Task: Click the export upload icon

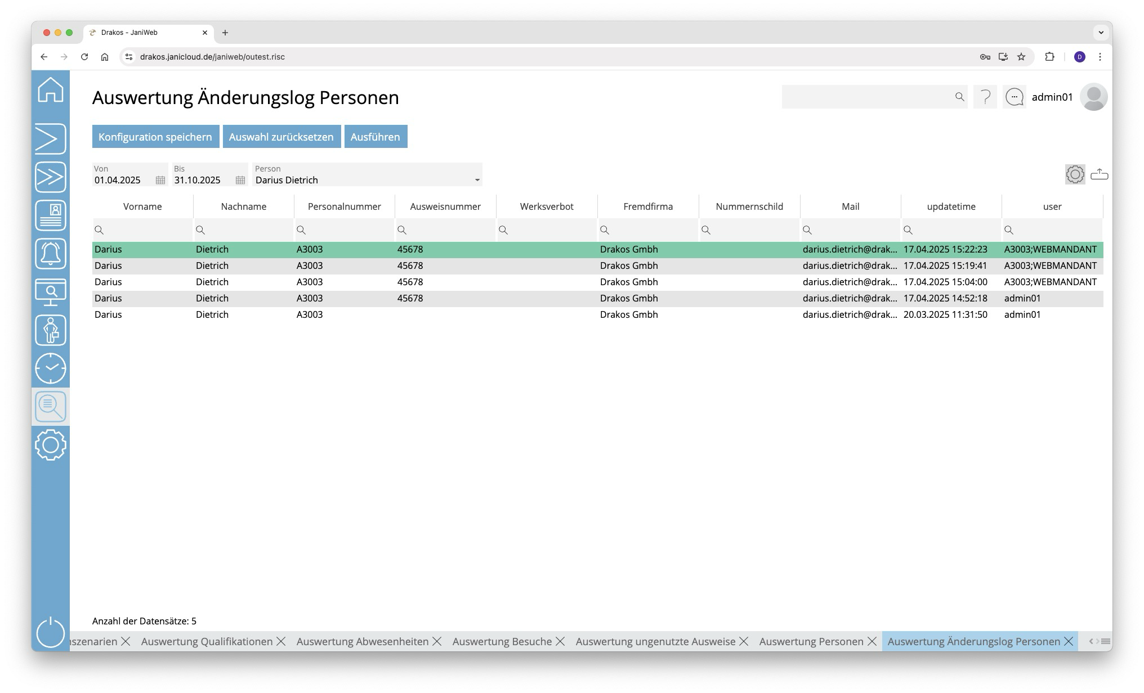Action: coord(1099,174)
